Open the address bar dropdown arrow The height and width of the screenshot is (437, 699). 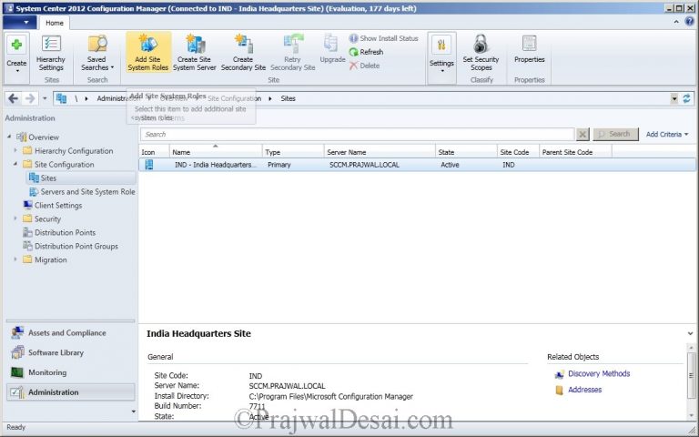[674, 98]
